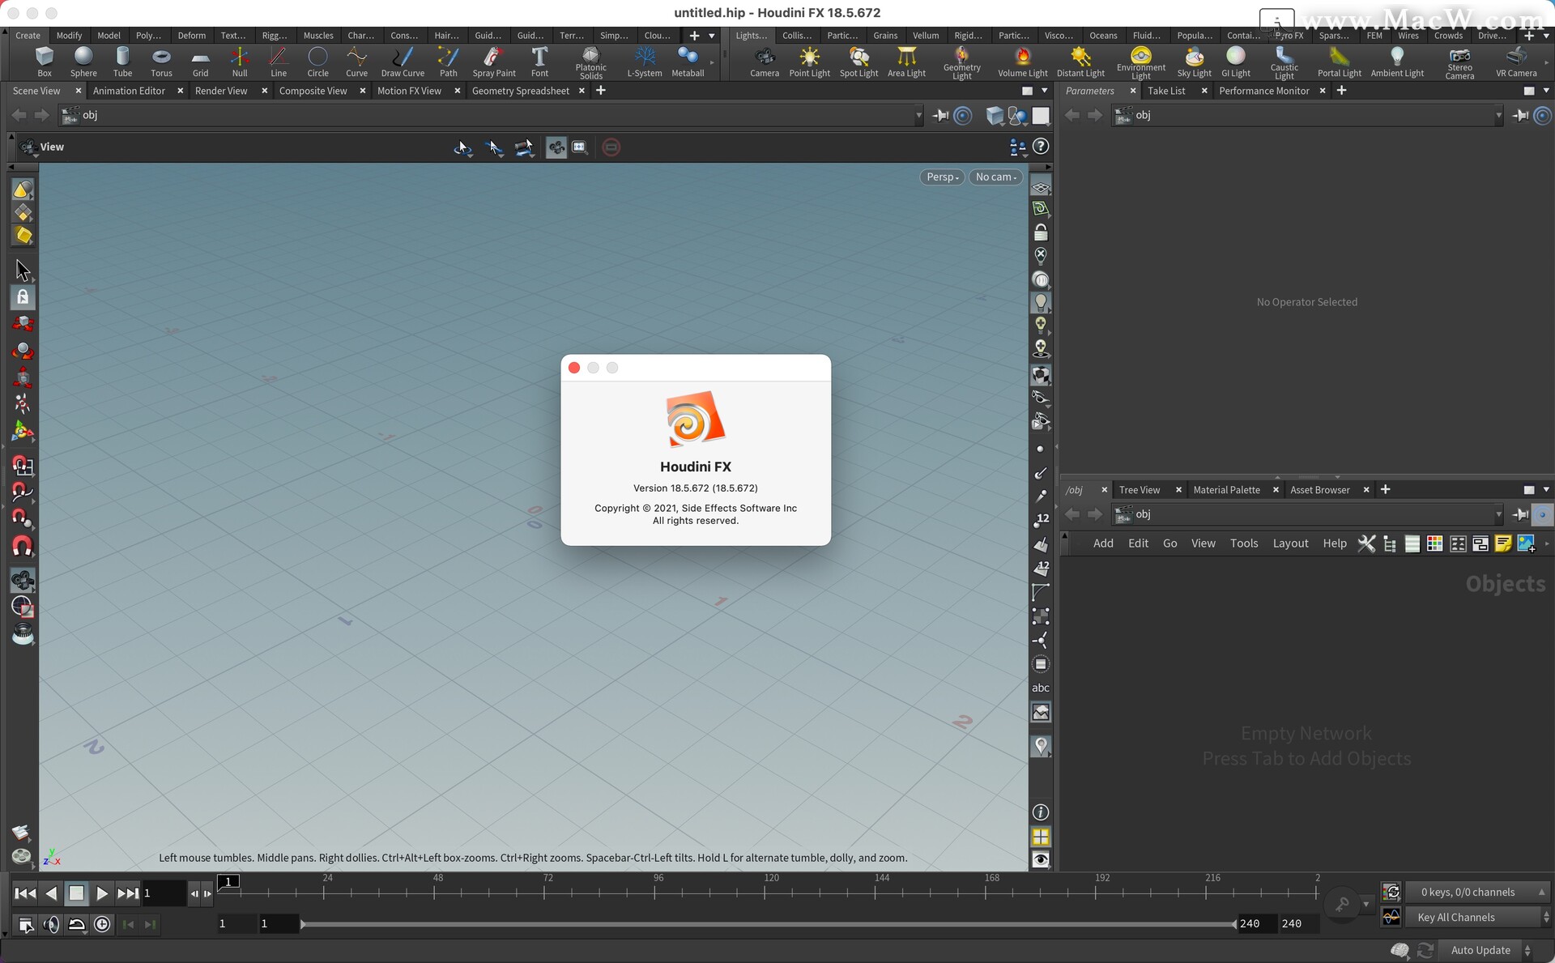Image resolution: width=1555 pixels, height=963 pixels.
Task: Choose the Spray Paint tool
Action: coord(494,62)
